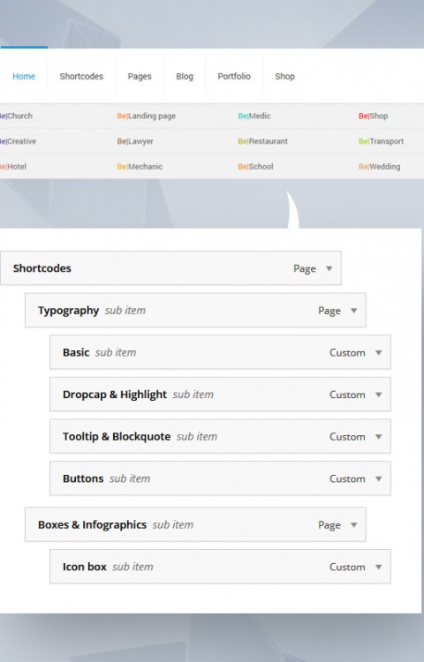Expand the Icon box item arrow
Image resolution: width=424 pixels, height=662 pixels.
coord(378,567)
